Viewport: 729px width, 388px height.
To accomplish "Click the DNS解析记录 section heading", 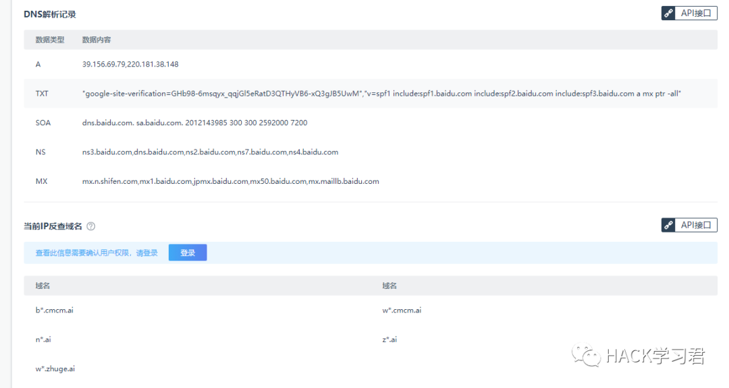I will pyautogui.click(x=50, y=14).
